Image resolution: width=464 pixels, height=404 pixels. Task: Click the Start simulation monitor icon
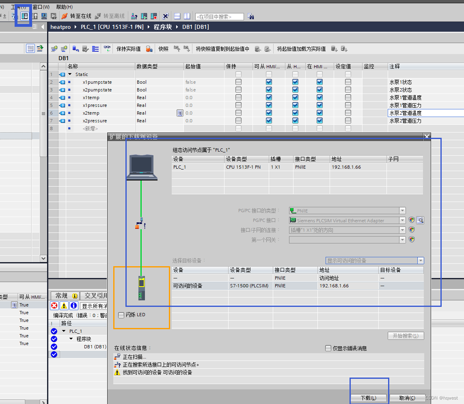click(44, 16)
